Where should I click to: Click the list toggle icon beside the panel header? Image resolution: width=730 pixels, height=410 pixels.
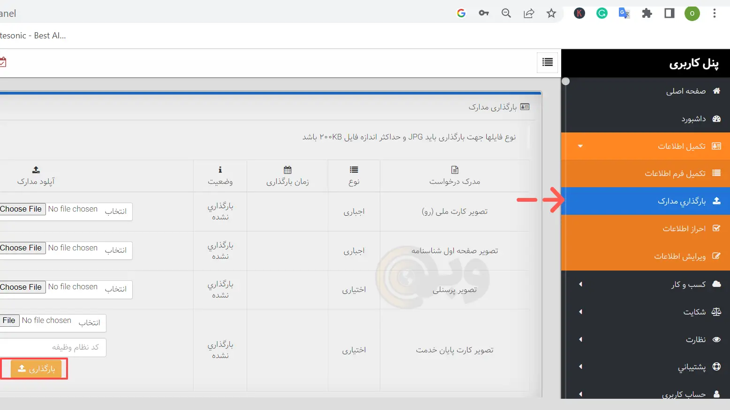tap(547, 62)
